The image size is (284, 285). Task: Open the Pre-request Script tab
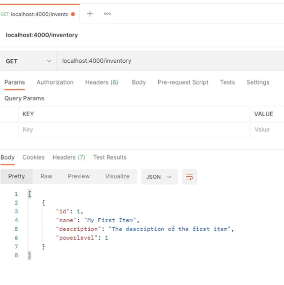pos(183,82)
